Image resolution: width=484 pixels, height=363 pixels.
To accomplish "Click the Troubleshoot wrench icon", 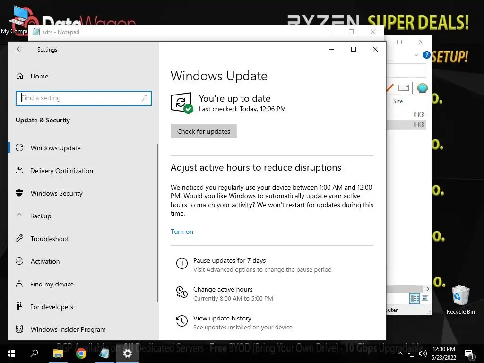I will (x=19, y=238).
